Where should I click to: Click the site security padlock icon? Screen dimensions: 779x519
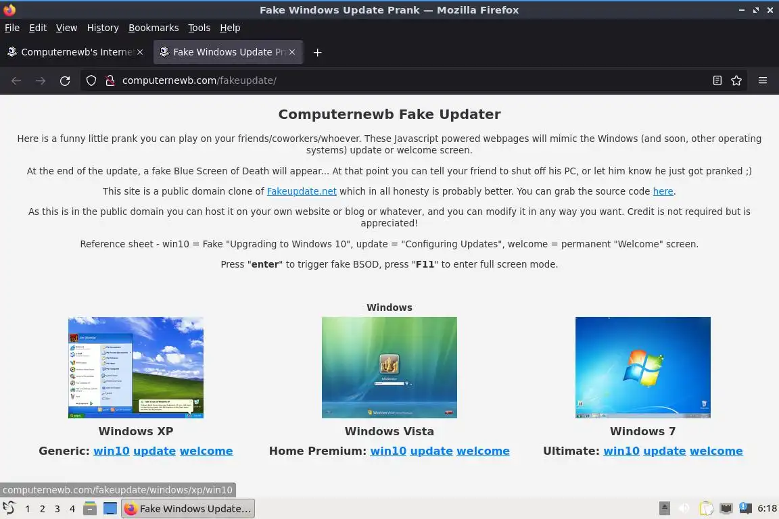[x=110, y=80]
